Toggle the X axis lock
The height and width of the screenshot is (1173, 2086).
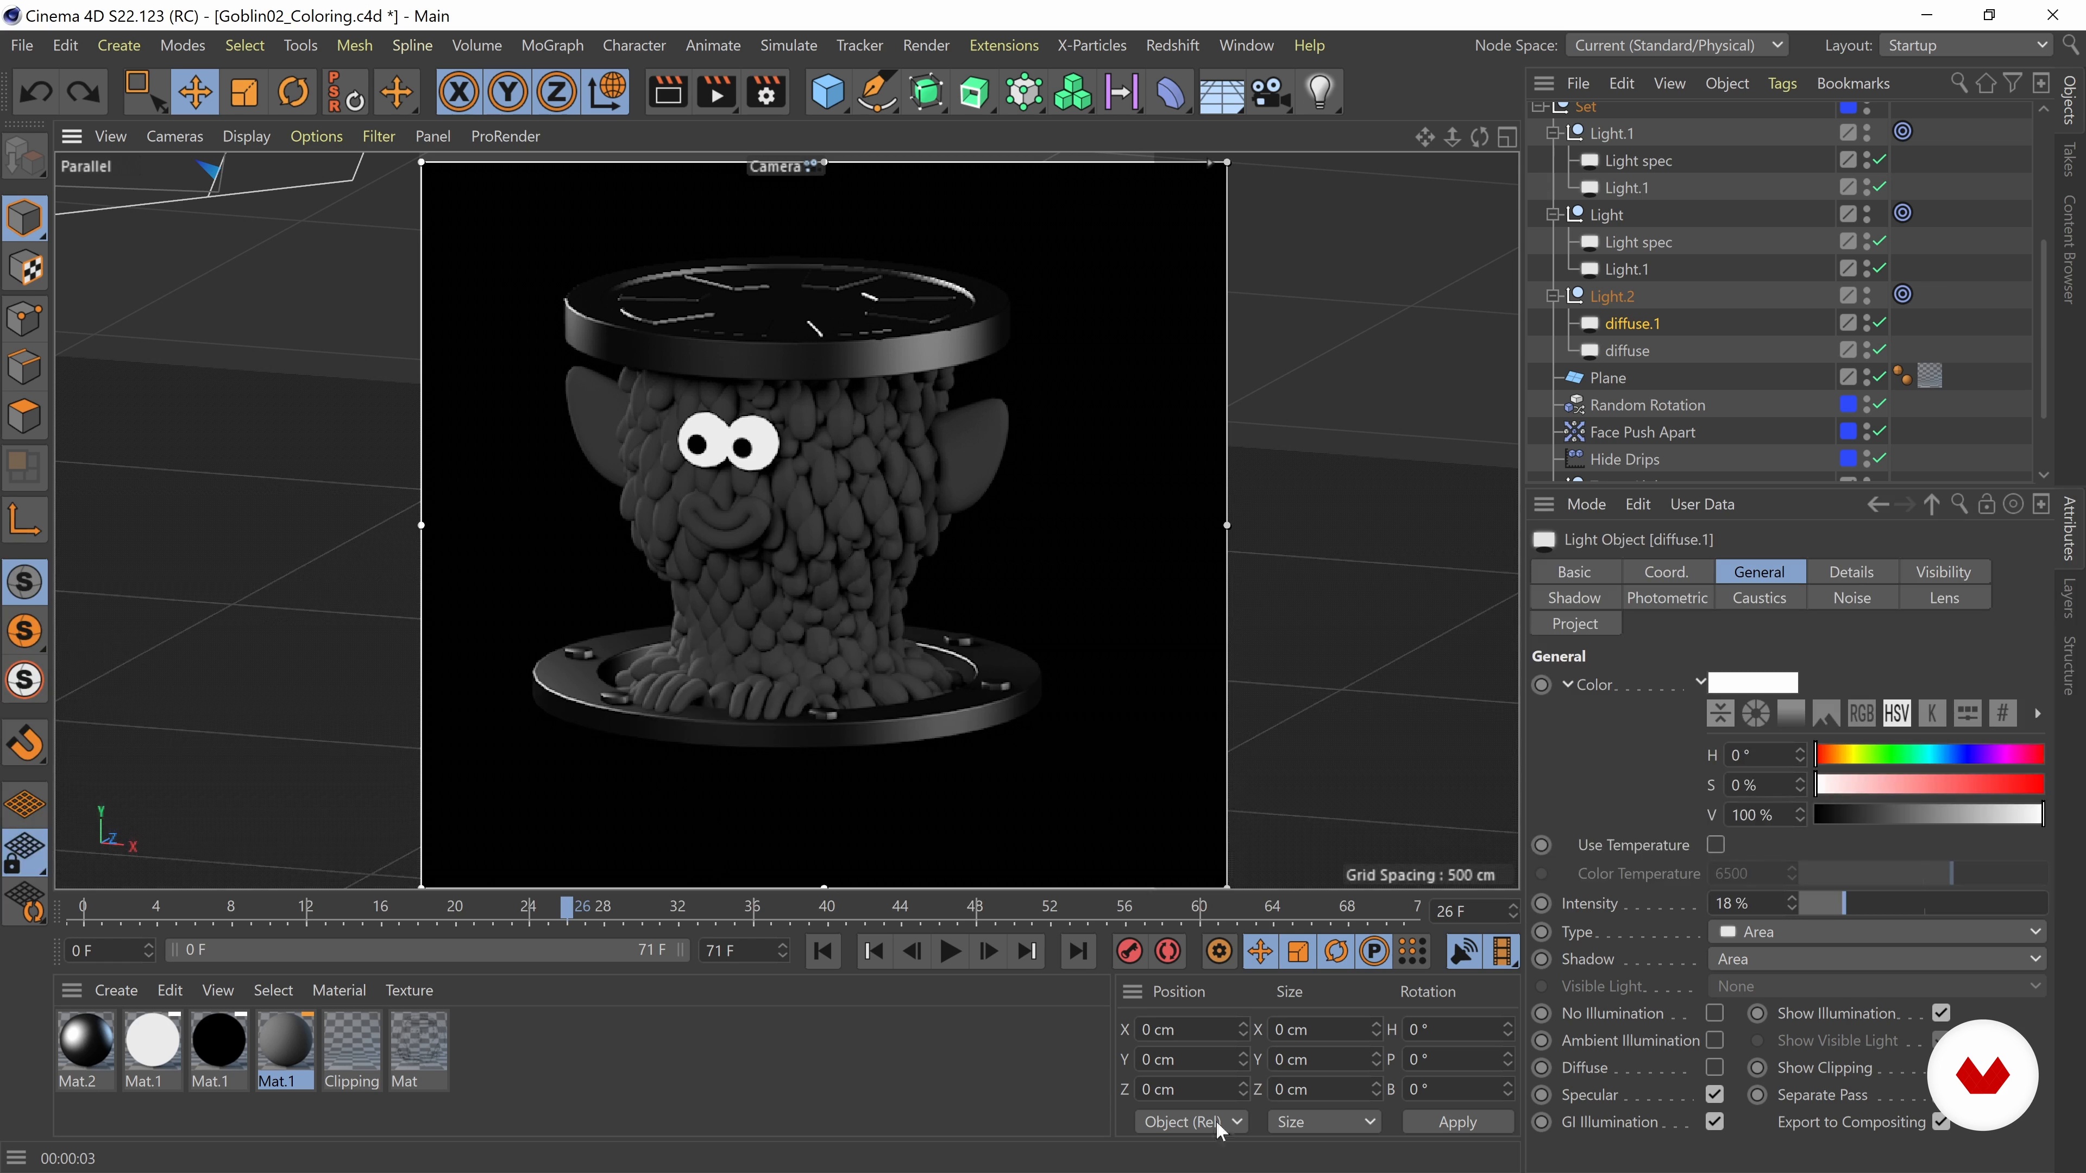[458, 91]
